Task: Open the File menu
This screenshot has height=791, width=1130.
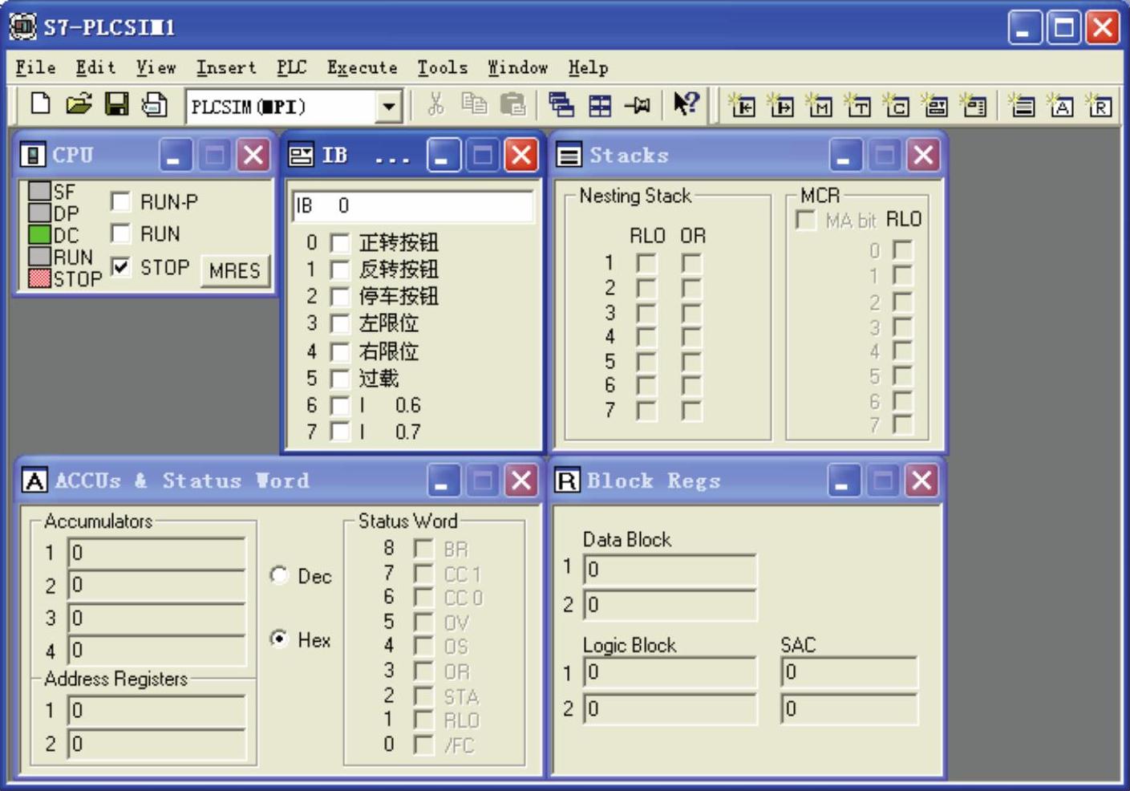Action: pyautogui.click(x=36, y=67)
